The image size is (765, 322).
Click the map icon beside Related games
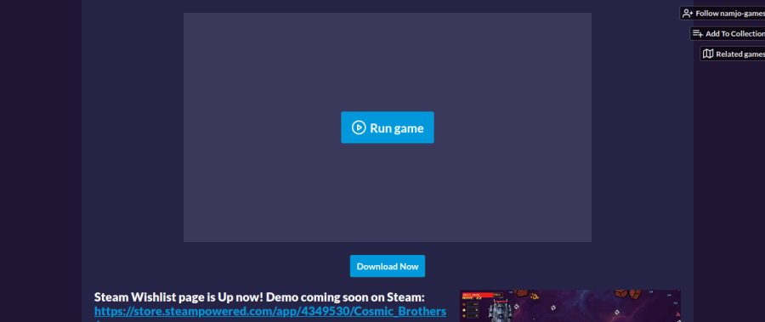pos(708,54)
